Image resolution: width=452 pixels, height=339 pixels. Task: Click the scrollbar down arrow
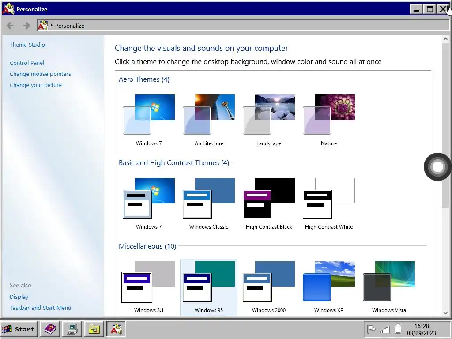pos(445,313)
